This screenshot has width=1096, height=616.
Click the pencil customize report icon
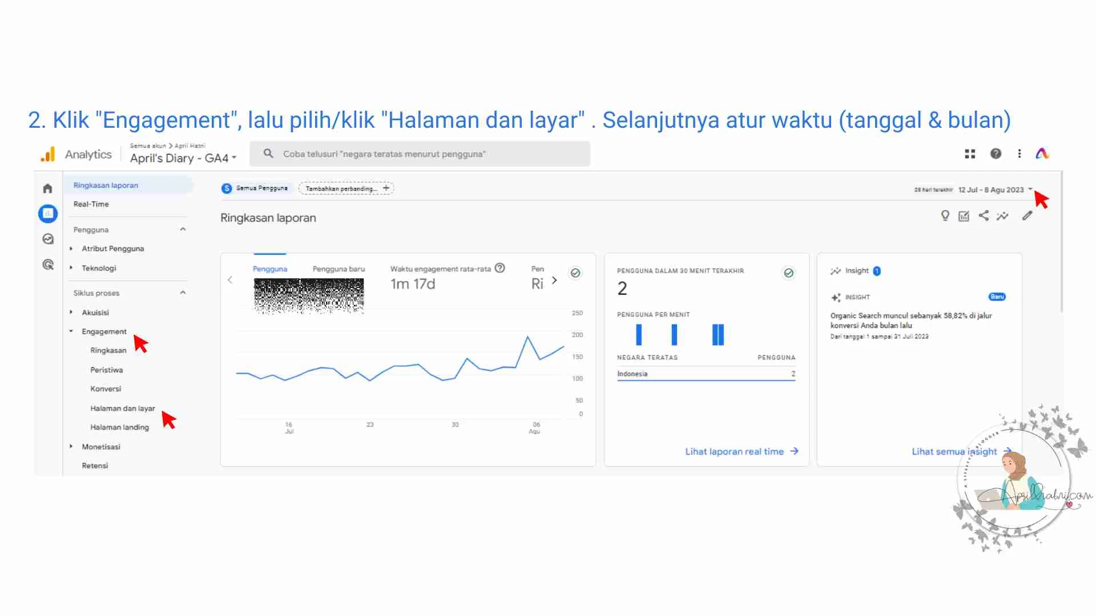[1027, 216]
